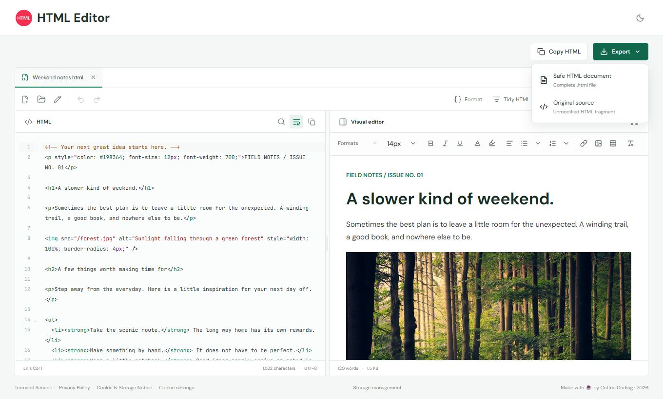Choose Safe HTML document export option
Image resolution: width=663 pixels, height=399 pixels.
coord(590,80)
